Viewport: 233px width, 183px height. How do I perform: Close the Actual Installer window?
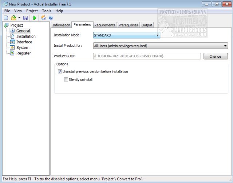pos(227,4)
